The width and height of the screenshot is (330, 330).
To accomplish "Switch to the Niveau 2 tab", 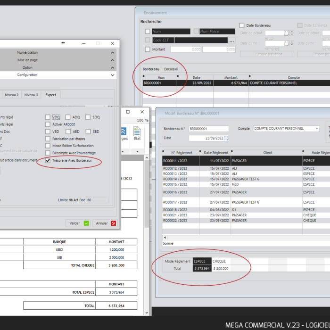I will tap(12, 95).
